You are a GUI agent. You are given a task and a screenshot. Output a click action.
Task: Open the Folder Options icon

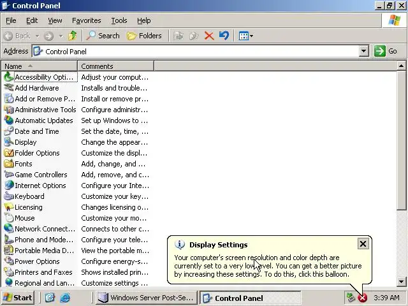tap(9, 153)
